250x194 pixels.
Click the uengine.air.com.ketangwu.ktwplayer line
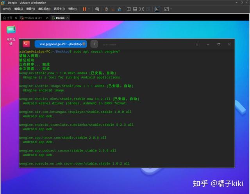pos(75,112)
